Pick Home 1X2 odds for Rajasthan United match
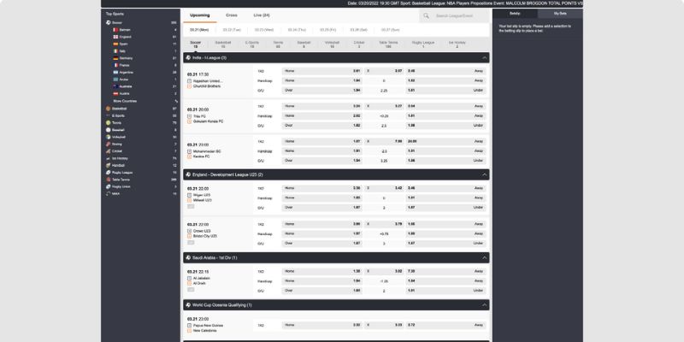684x342 pixels. click(x=322, y=71)
